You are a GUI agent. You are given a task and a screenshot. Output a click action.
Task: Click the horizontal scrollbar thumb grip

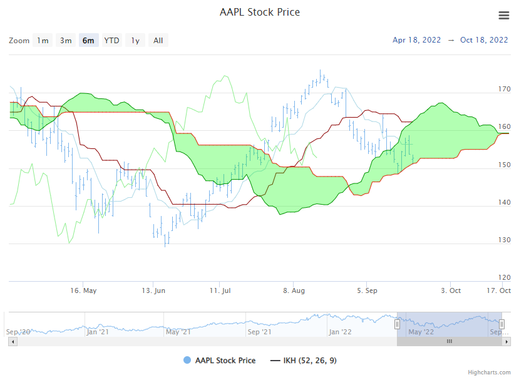450,341
